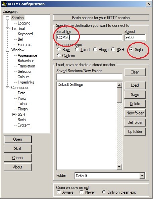Collapse the Connection category node
Image resolution: width=153 pixels, height=199 pixels.
pos(8,88)
